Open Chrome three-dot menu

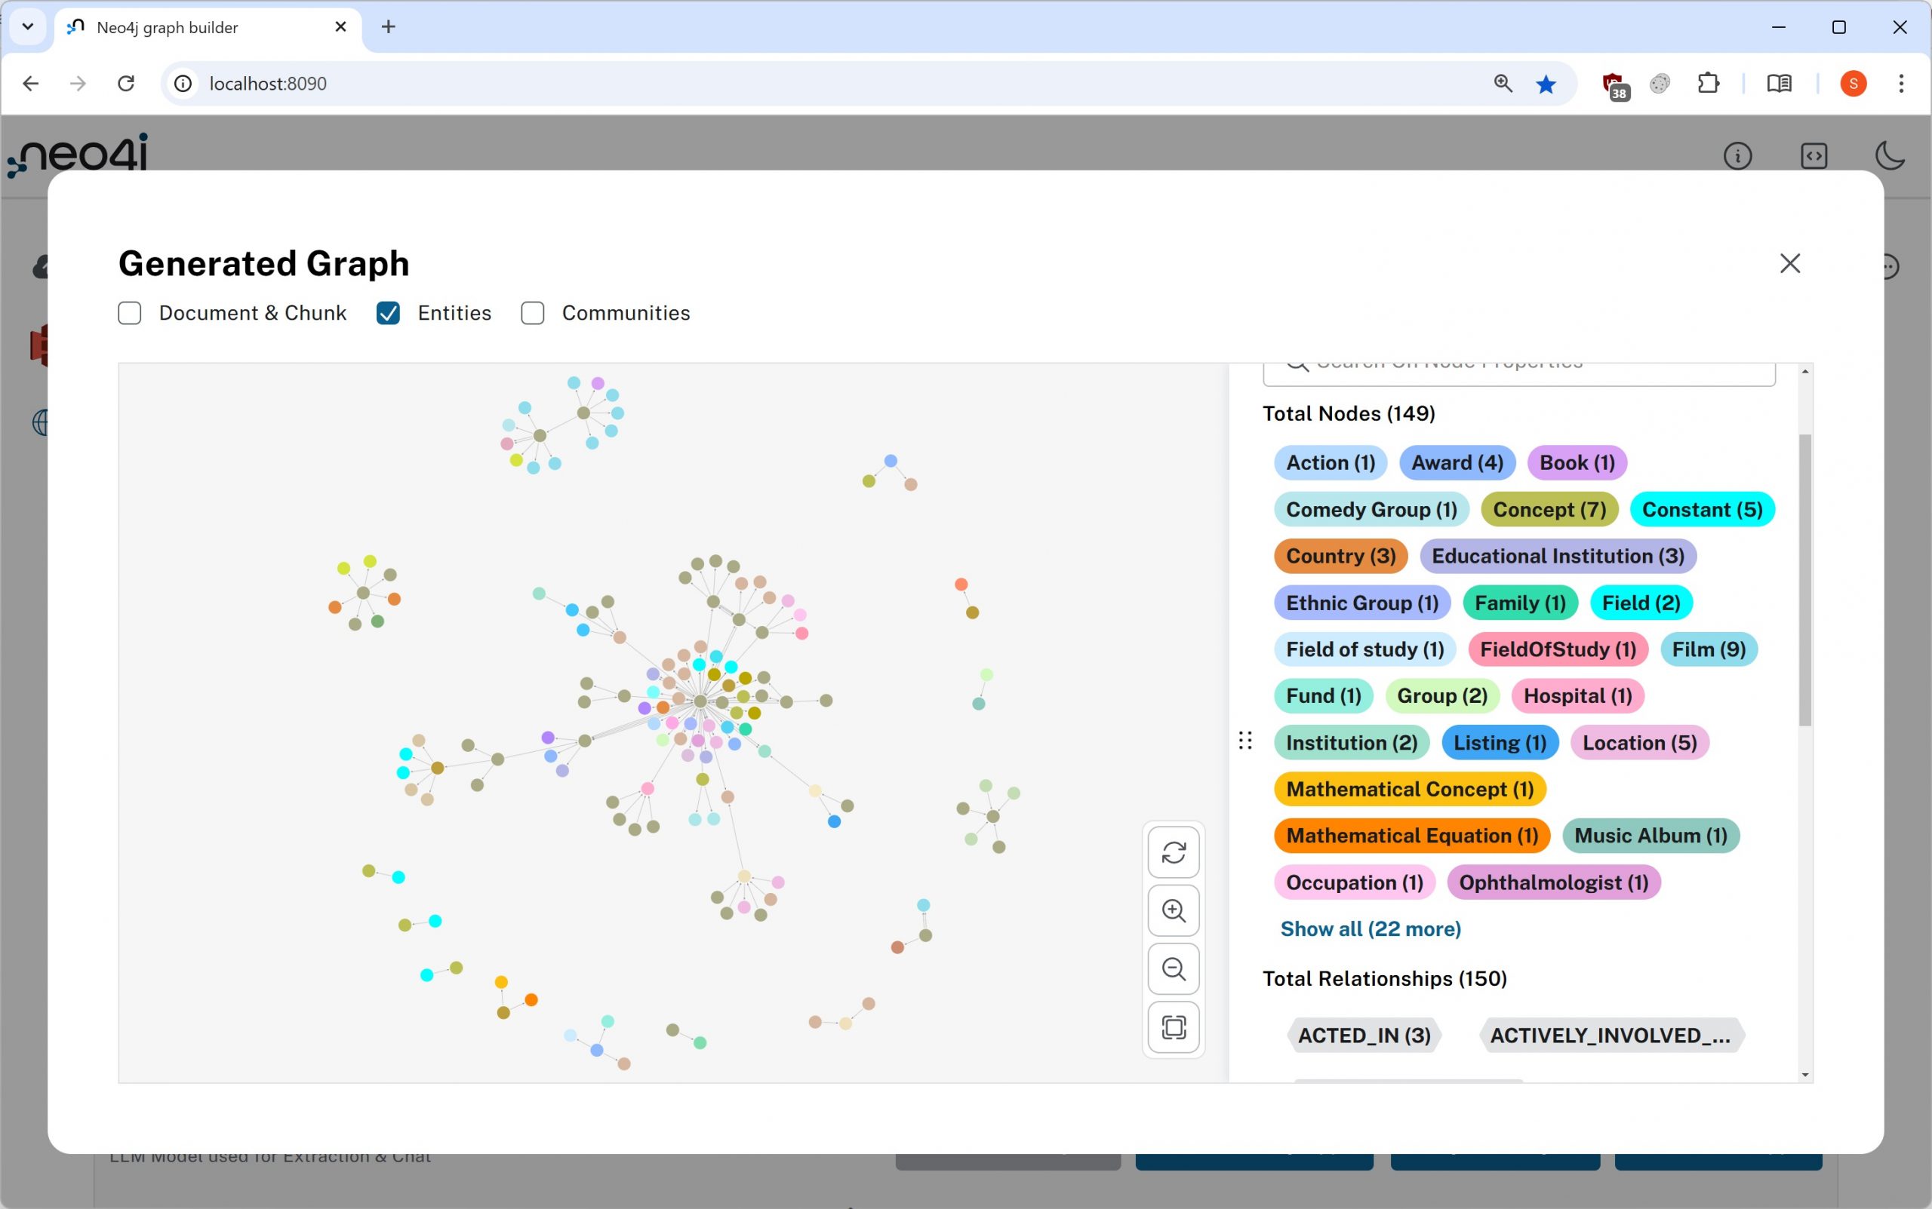(x=1901, y=84)
